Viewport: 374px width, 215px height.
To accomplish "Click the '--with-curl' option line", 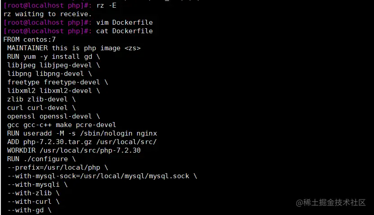I will pyautogui.click(x=33, y=202).
